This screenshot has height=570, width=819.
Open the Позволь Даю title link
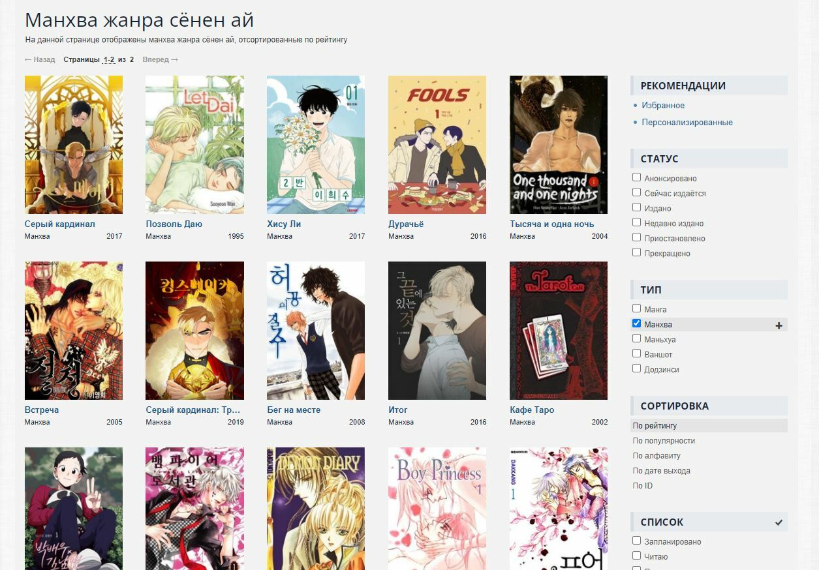click(174, 224)
